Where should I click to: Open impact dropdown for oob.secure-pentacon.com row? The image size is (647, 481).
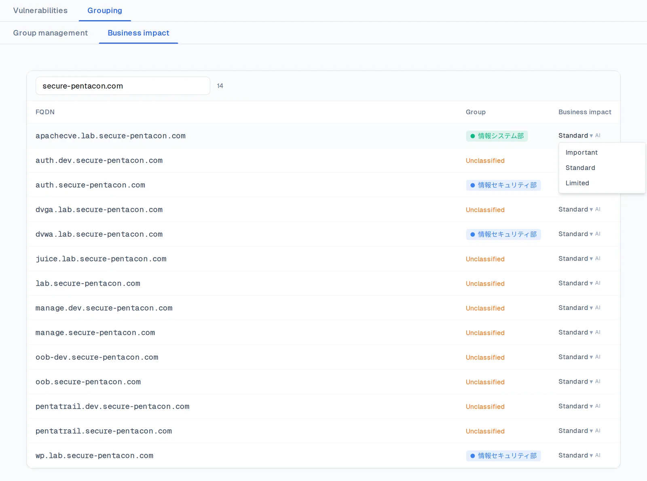click(576, 382)
